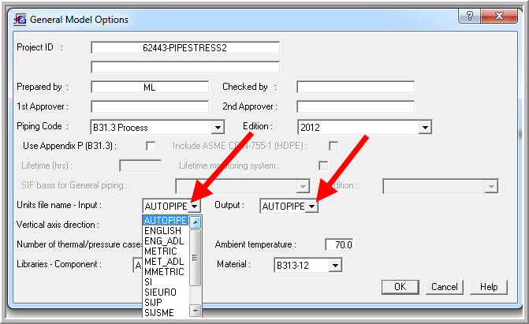Click the Prepared by field containing ML
529x324 pixels.
(150, 87)
